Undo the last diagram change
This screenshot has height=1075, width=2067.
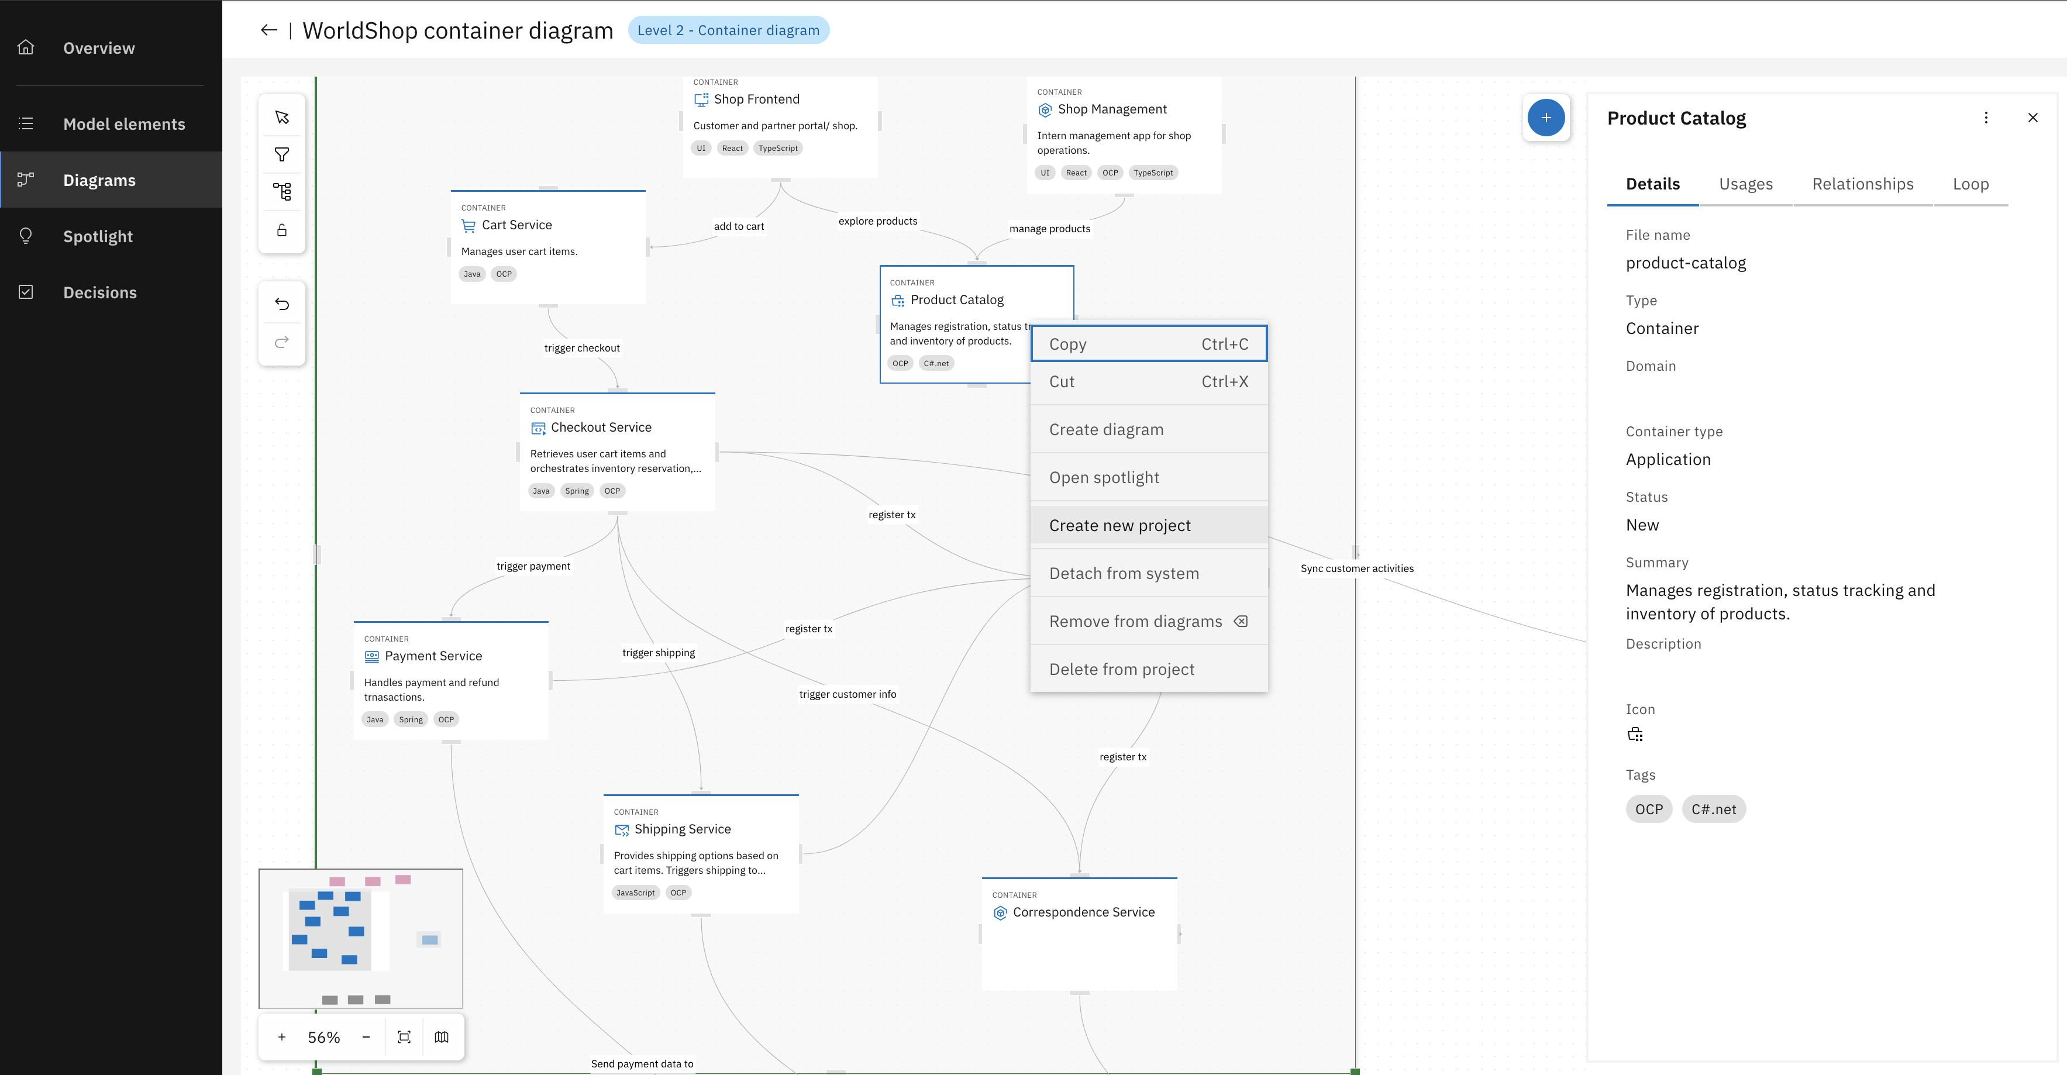tap(282, 303)
